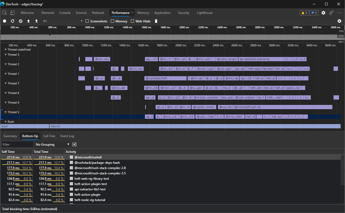This screenshot has height=213, width=345.
Task: Select the @microsoft/rushell activity row
Action: coord(171,157)
